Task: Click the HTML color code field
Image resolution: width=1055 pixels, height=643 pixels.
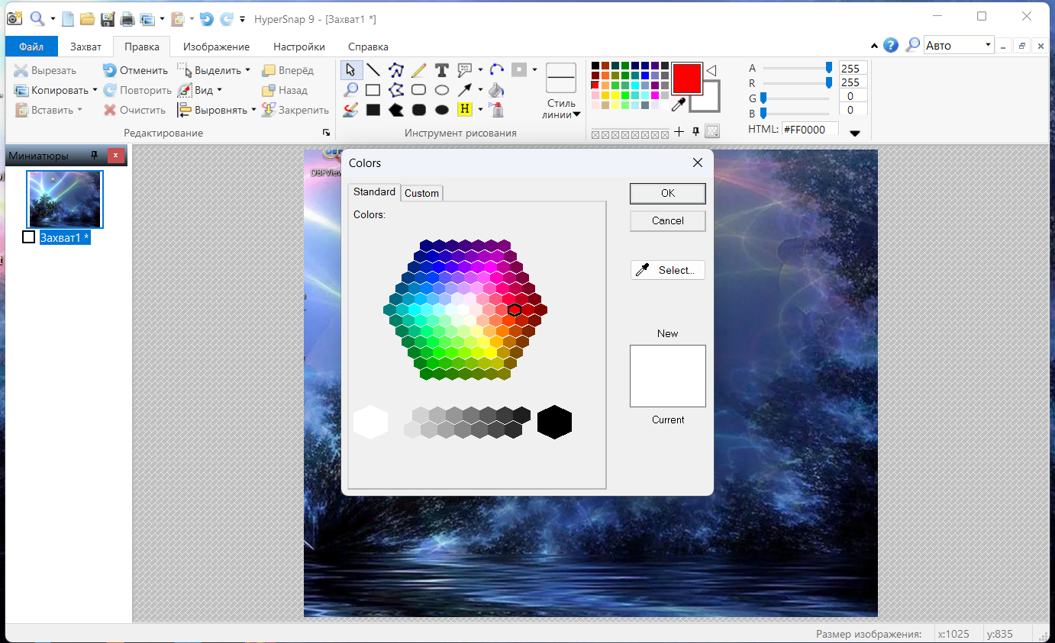Action: click(x=809, y=130)
